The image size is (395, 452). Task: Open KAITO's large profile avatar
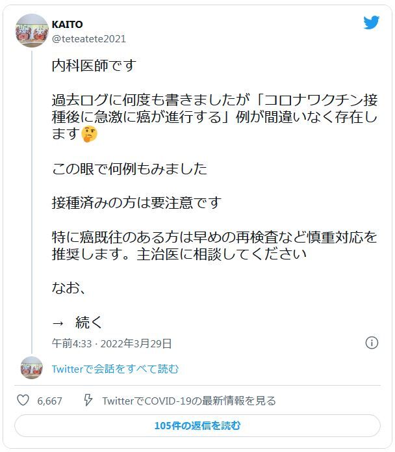coord(32,31)
